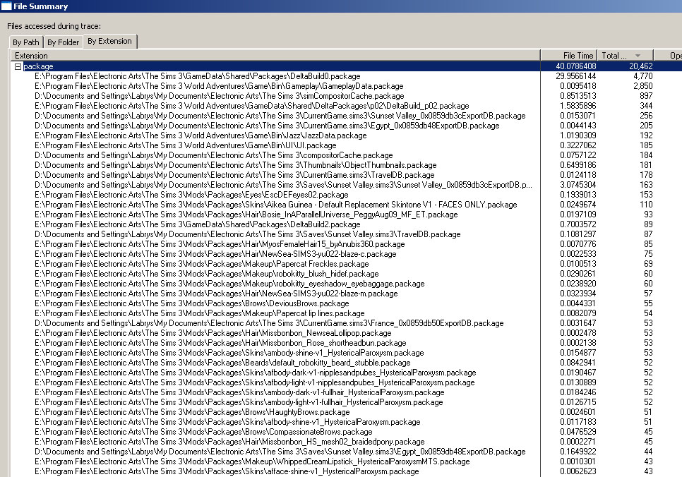Sort by the Extension column header
Image resolution: width=682 pixels, height=477 pixels.
tap(275, 55)
